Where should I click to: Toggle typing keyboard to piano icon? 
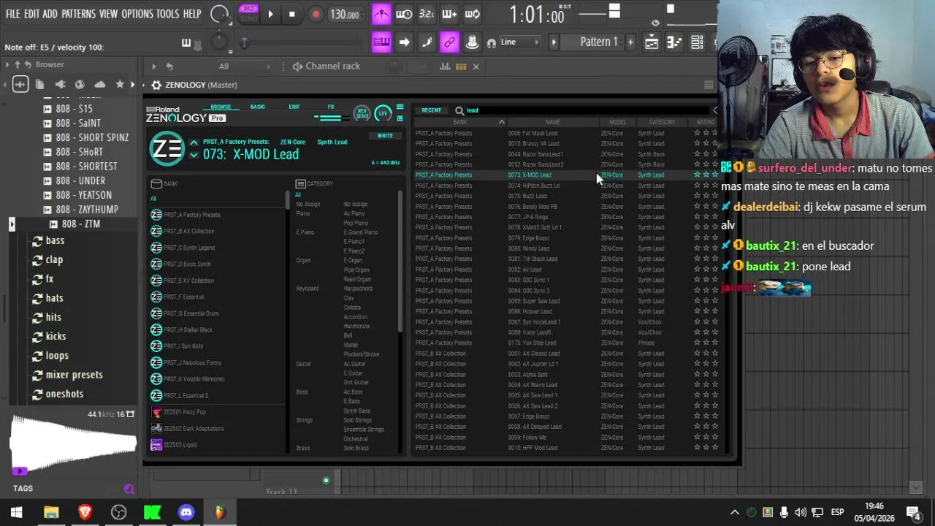(x=381, y=42)
